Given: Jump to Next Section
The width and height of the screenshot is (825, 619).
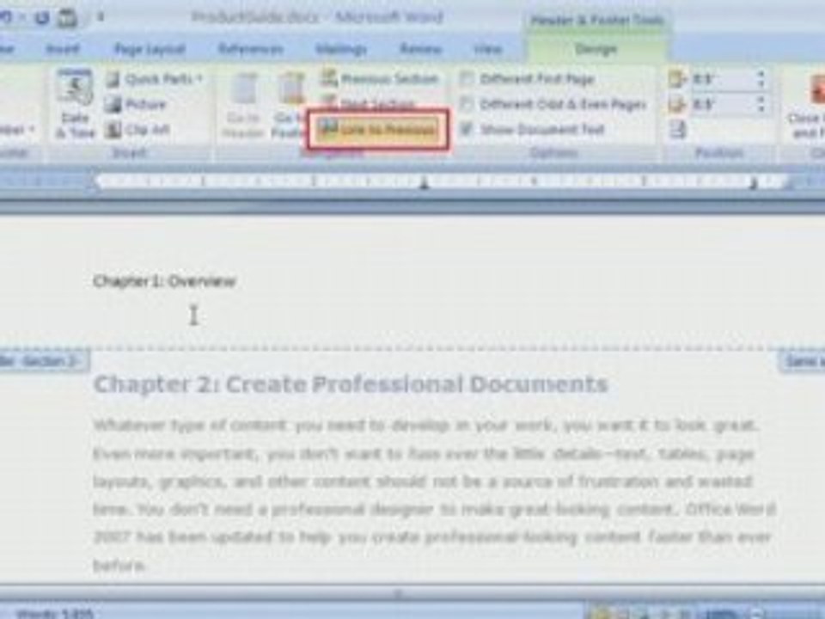Looking at the screenshot, I should (370, 102).
